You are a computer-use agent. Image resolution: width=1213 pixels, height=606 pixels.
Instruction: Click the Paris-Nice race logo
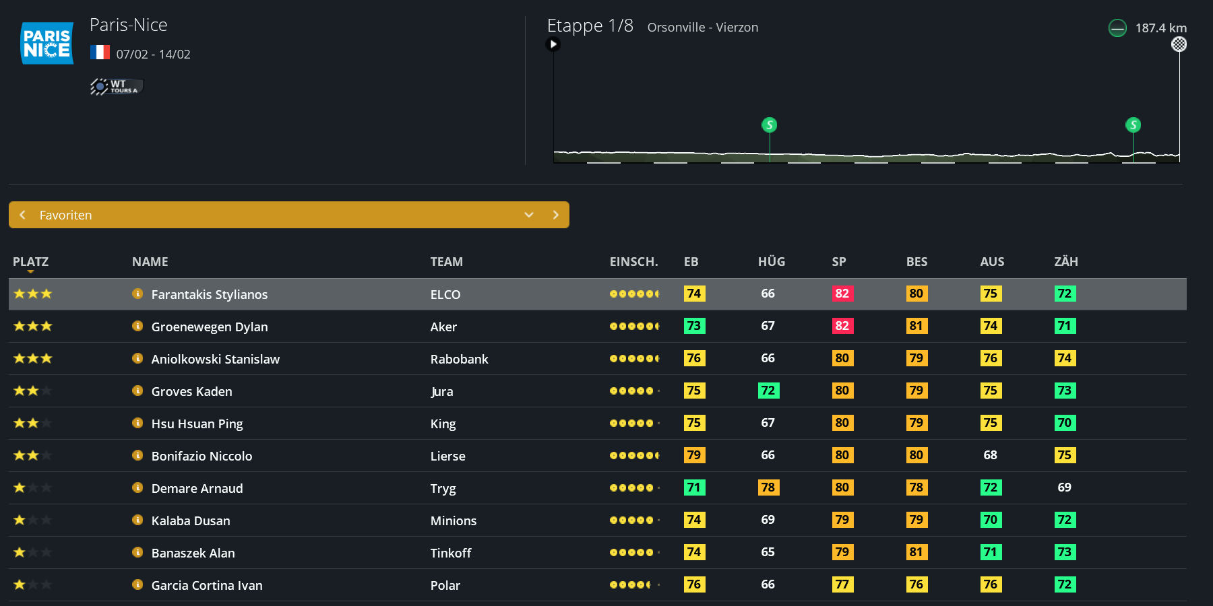pos(46,43)
